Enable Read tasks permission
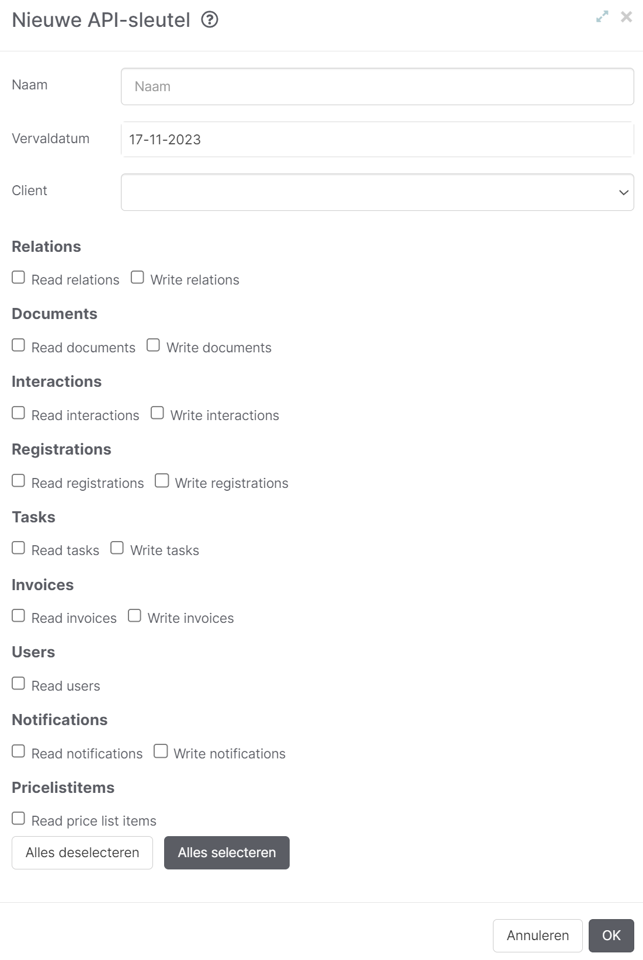643x960 pixels. pos(19,548)
